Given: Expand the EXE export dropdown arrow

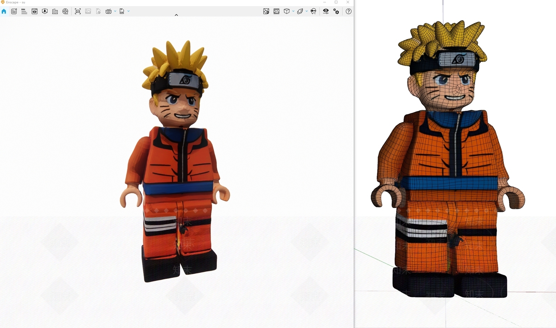Looking at the screenshot, I should (x=129, y=11).
